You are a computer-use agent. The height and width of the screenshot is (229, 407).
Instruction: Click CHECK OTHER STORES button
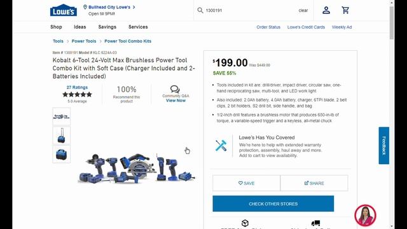click(x=273, y=204)
